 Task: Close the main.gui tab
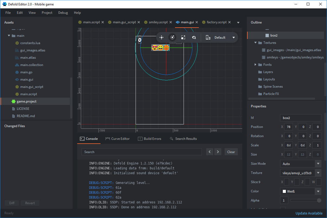point(197,22)
